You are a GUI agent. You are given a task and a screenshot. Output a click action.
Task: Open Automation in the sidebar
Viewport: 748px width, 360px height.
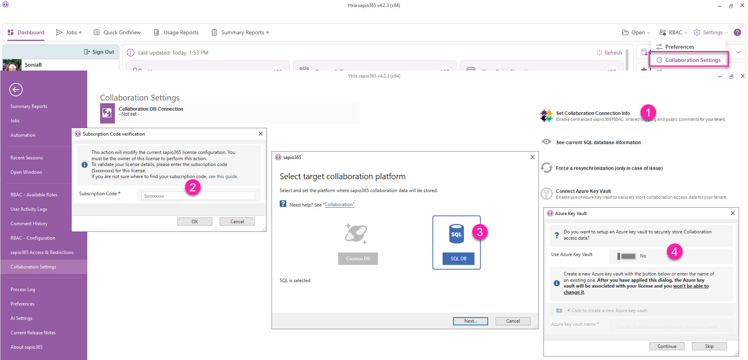tap(23, 135)
